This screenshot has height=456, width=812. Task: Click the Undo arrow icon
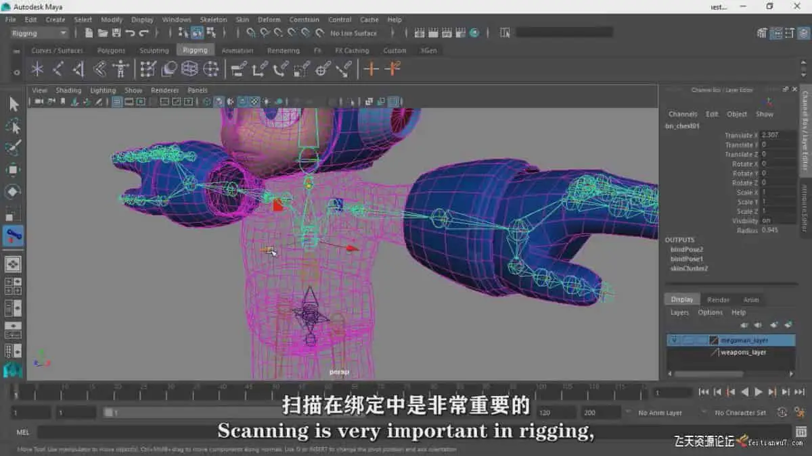click(x=130, y=32)
